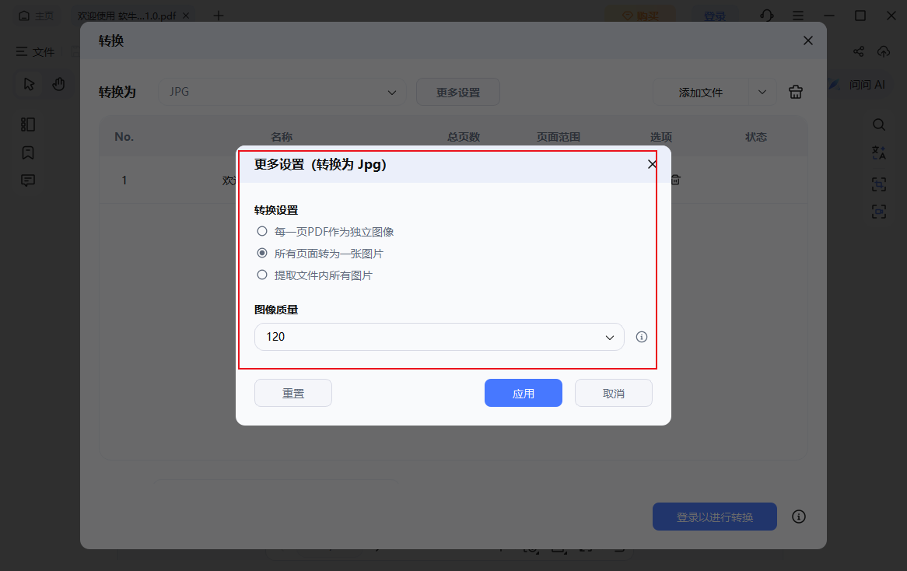Screen dimensions: 907x571
Task: Open the hamburger menu in title bar
Action: [797, 16]
